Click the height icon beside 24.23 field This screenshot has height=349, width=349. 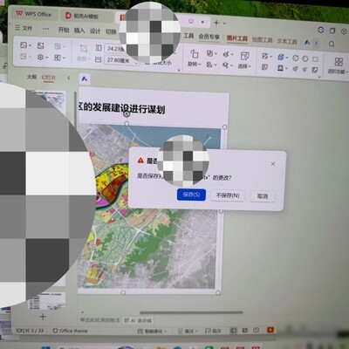99,48
